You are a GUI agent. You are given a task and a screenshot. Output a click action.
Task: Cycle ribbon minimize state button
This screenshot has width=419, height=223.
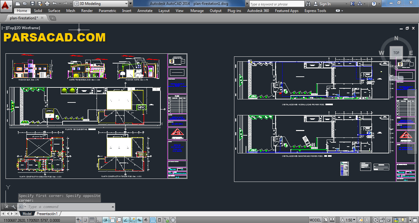pos(338,10)
